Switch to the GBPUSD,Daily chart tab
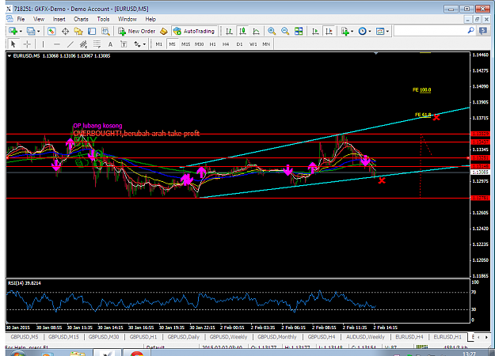This screenshot has height=356, width=495. tap(184, 337)
